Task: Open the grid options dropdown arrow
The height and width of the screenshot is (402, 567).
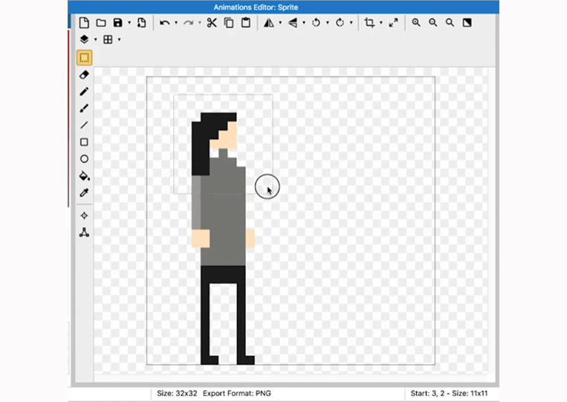Action: 119,39
